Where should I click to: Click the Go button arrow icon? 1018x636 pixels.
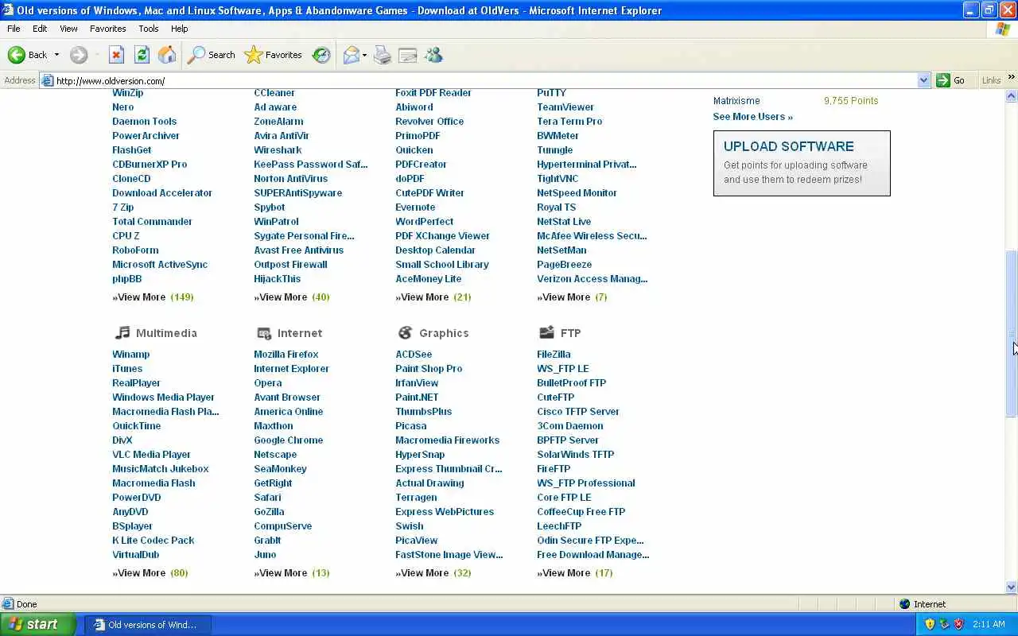pos(943,80)
